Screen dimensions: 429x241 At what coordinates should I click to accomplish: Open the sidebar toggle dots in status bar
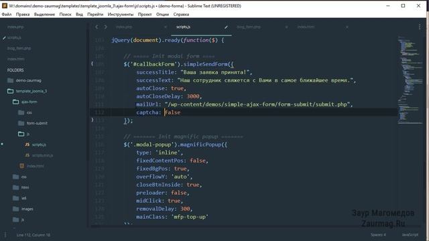(5, 235)
